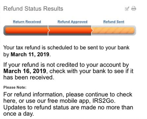Click the filled Return Received progress segment
Screen dimensions: 147x119
coord(26,31)
